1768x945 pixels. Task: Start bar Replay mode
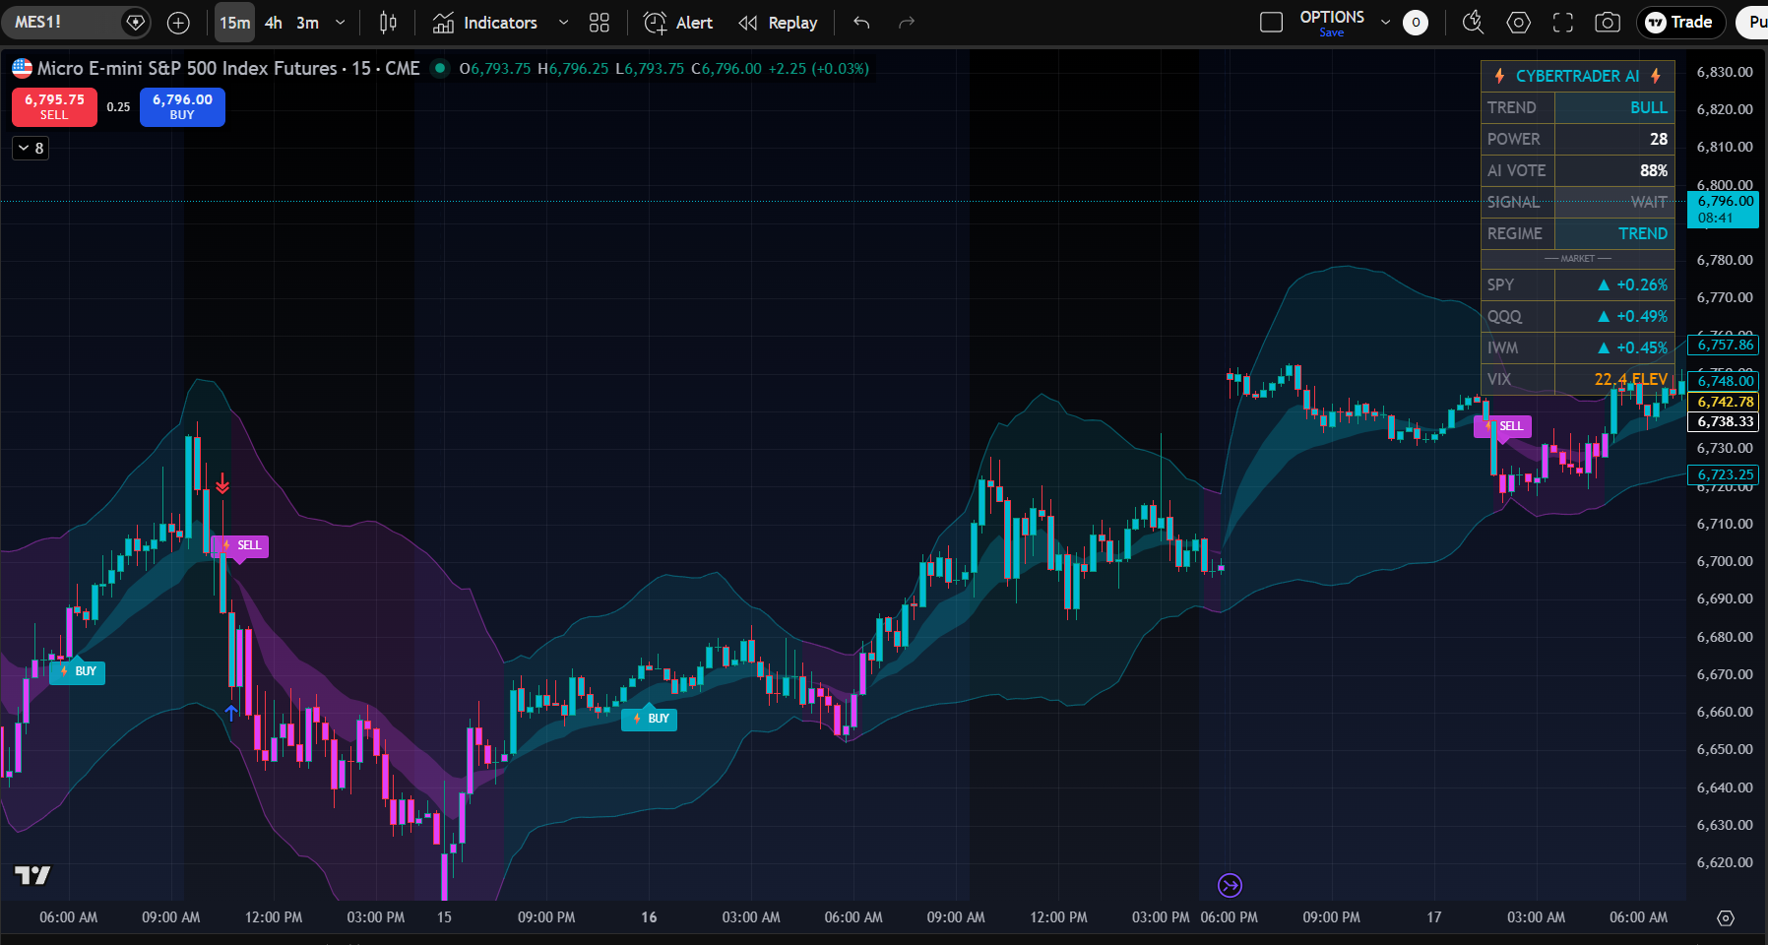778,22
